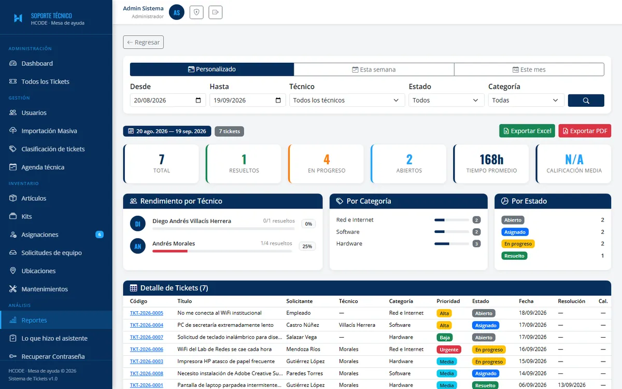
Task: Click the Ubicaciones pin icon
Action: (x=13, y=271)
